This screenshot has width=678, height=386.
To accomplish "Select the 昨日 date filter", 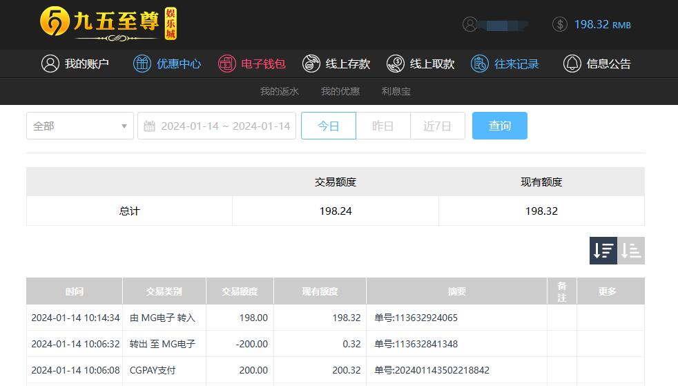I will pyautogui.click(x=383, y=126).
